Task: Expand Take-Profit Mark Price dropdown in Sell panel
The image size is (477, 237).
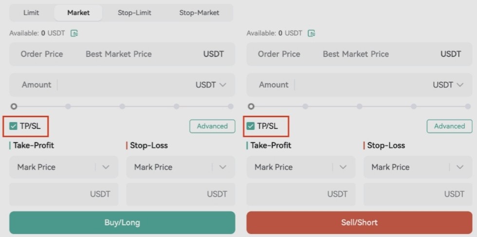Action: coord(343,167)
